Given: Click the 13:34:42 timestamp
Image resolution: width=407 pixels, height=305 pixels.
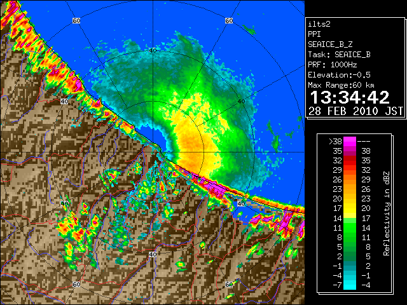Looking at the screenshot, I should tap(350, 97).
